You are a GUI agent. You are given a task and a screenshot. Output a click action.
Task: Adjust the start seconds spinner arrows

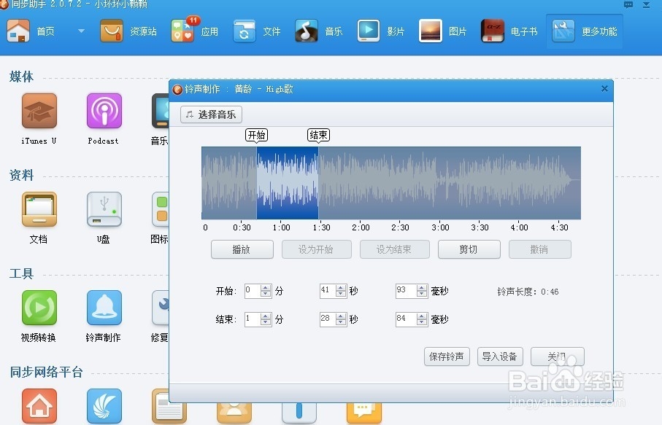coord(341,290)
